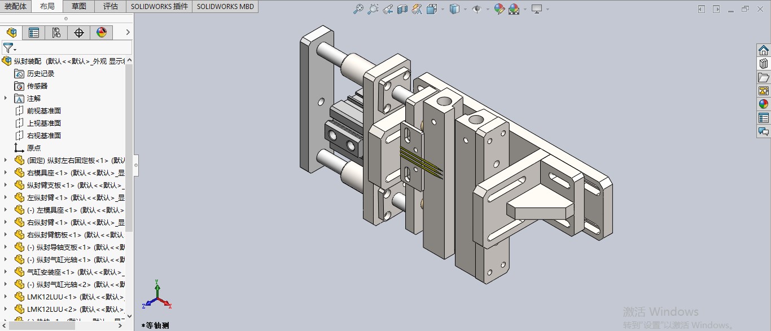Click the Zoom to Area icon
Viewport: 771px width, 331px height.
pos(373,9)
